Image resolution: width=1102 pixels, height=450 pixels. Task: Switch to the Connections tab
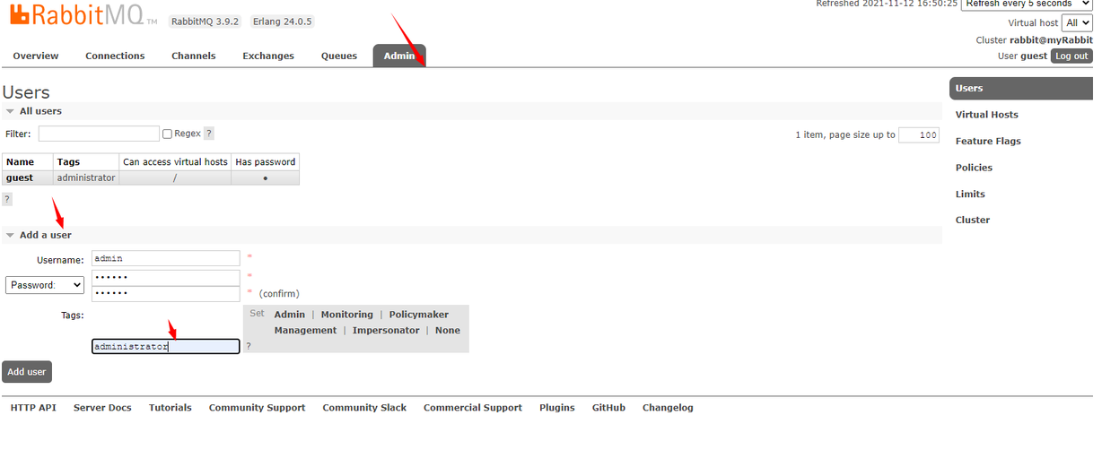[x=115, y=56]
